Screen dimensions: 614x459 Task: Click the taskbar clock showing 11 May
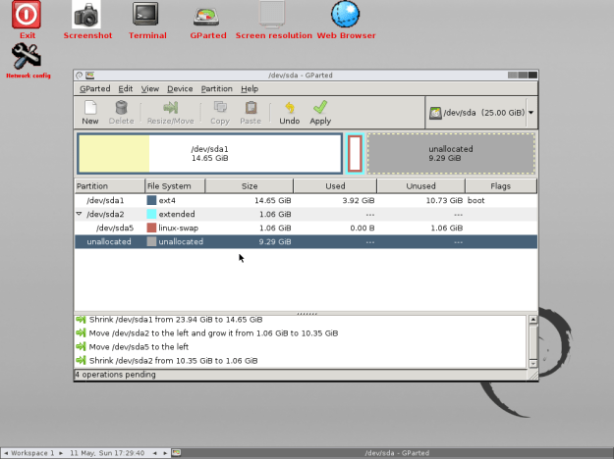[107, 453]
